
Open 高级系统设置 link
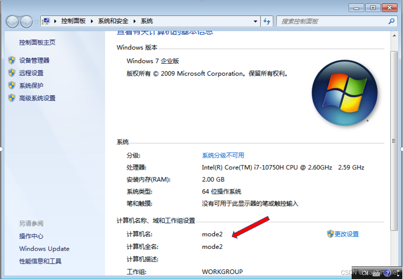click(37, 98)
